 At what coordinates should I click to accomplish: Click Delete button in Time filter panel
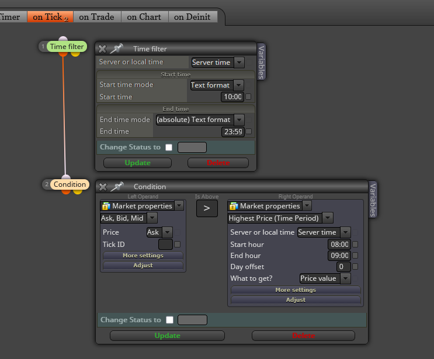coord(218,163)
